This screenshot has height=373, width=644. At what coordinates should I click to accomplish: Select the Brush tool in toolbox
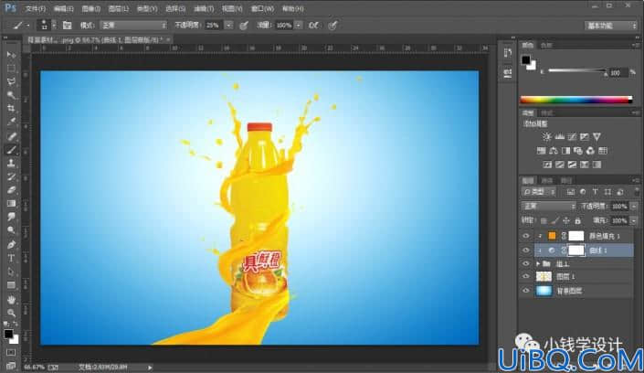(11, 150)
